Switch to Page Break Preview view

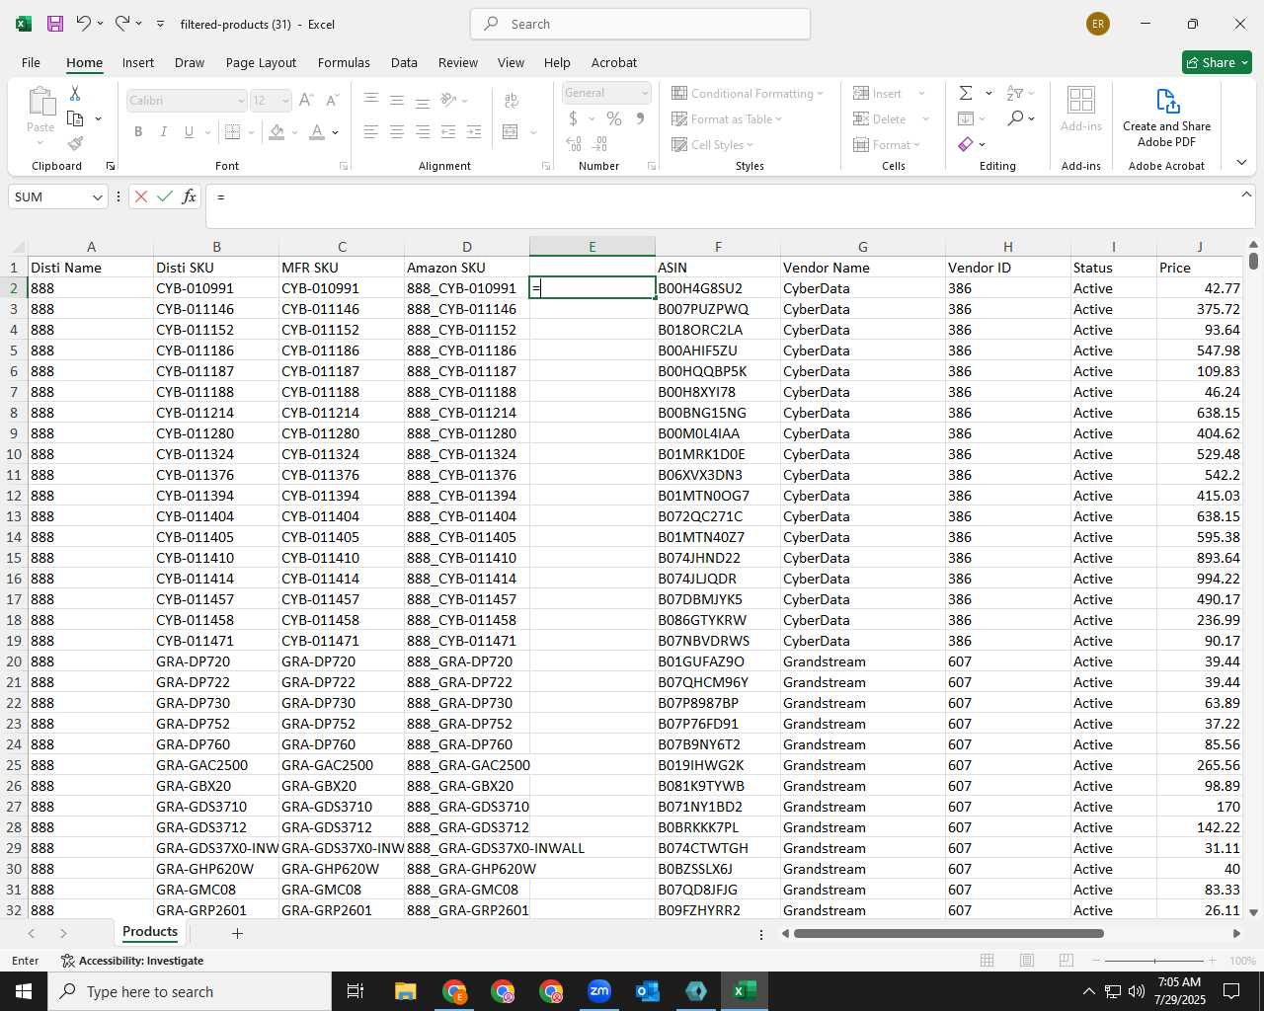click(1066, 961)
